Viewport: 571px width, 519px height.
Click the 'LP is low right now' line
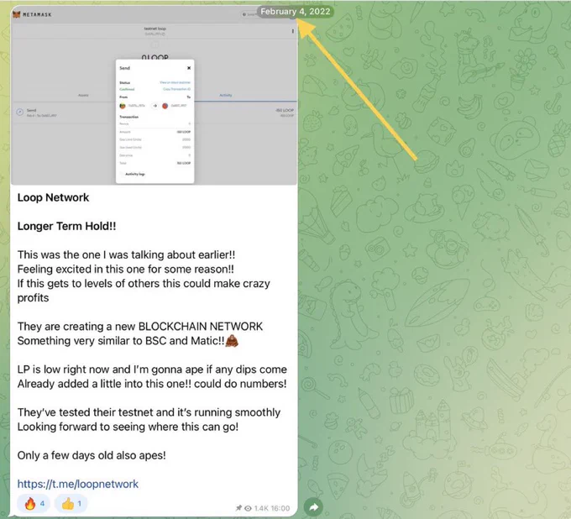click(x=152, y=370)
